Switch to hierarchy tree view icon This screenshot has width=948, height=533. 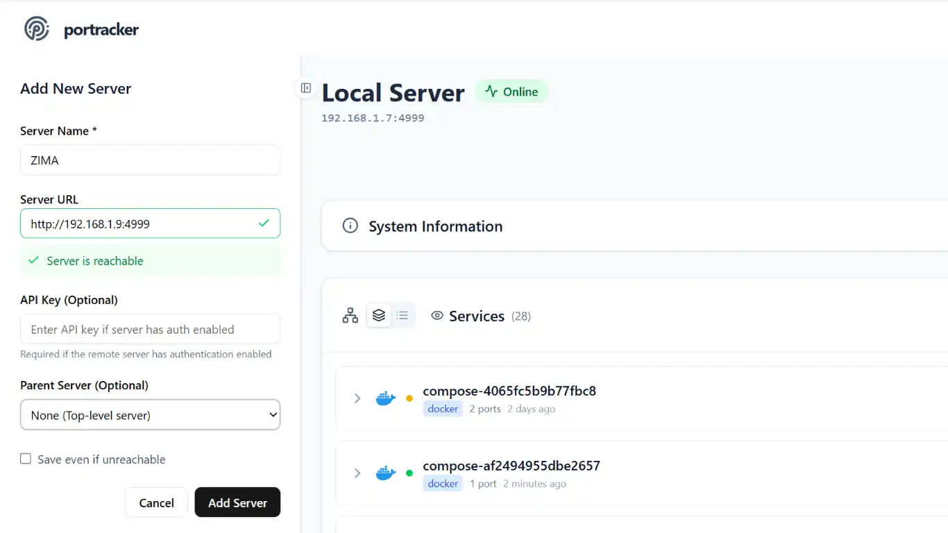[350, 315]
